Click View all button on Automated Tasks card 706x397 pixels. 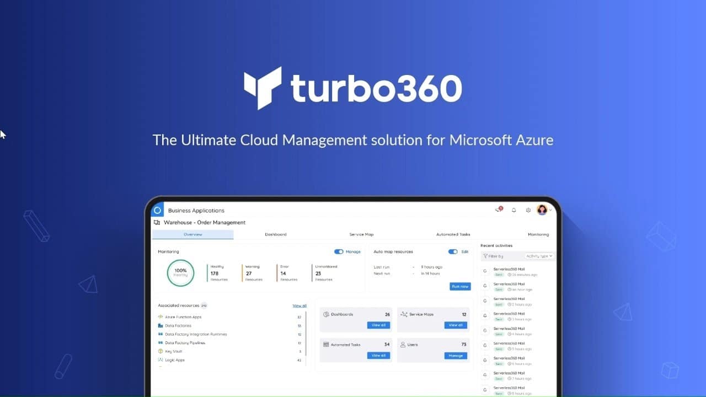379,356
